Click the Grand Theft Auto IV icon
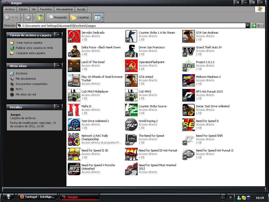Viewport: 269px width, 202px height. click(188, 51)
